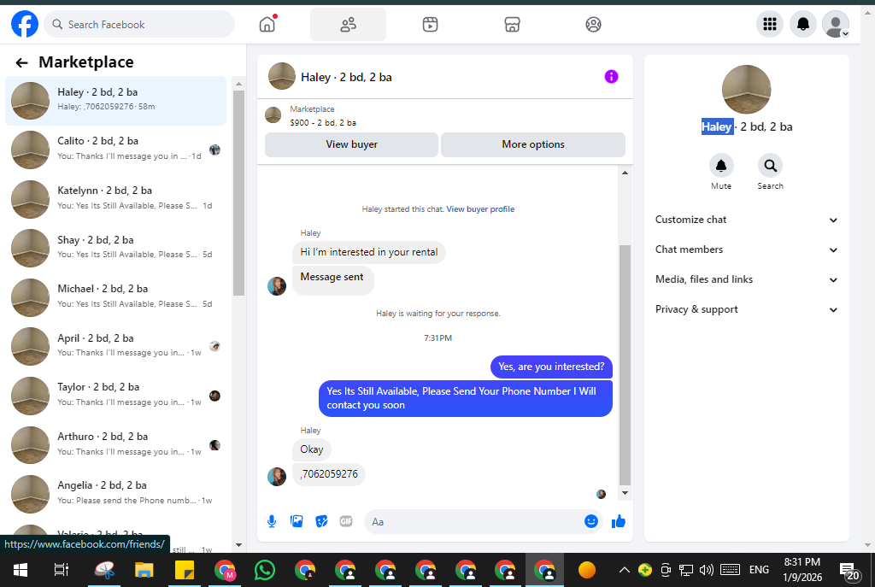Click the More options button
This screenshot has height=587, width=875.
533,144
